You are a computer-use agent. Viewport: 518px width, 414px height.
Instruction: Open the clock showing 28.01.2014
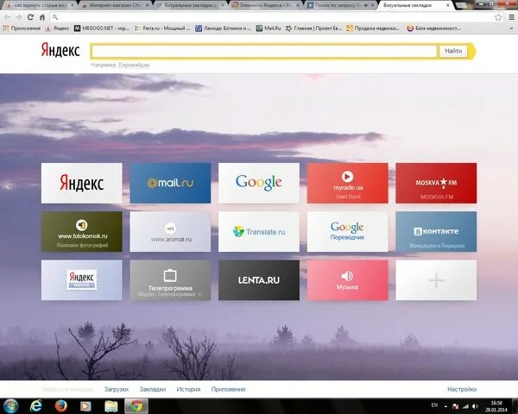(496, 406)
